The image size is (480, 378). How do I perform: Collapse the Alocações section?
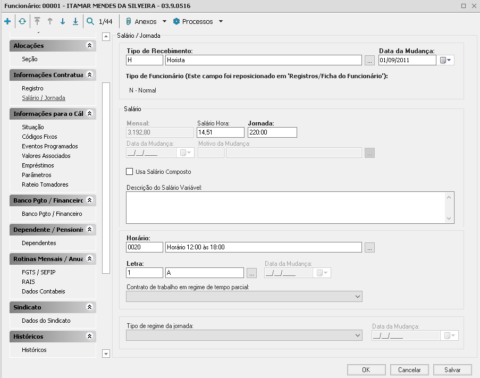point(89,46)
